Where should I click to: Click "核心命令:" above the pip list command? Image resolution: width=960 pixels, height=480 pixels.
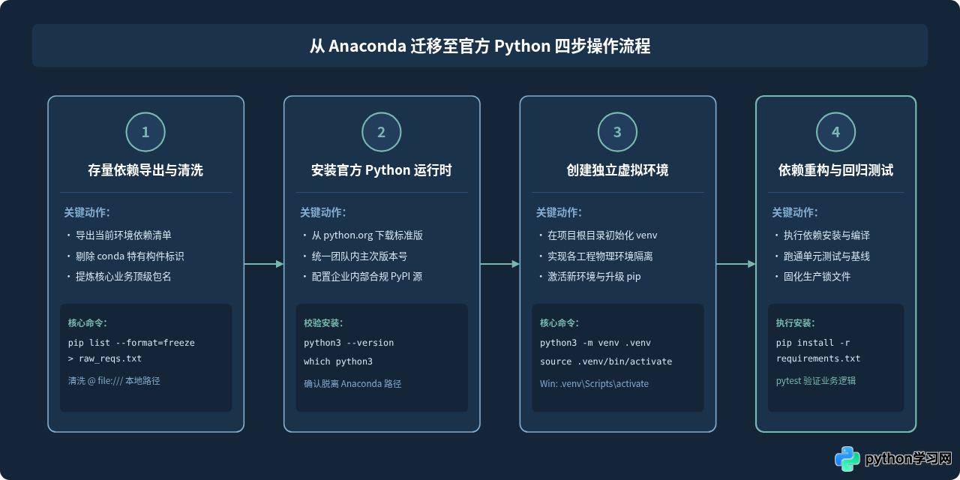coord(88,322)
